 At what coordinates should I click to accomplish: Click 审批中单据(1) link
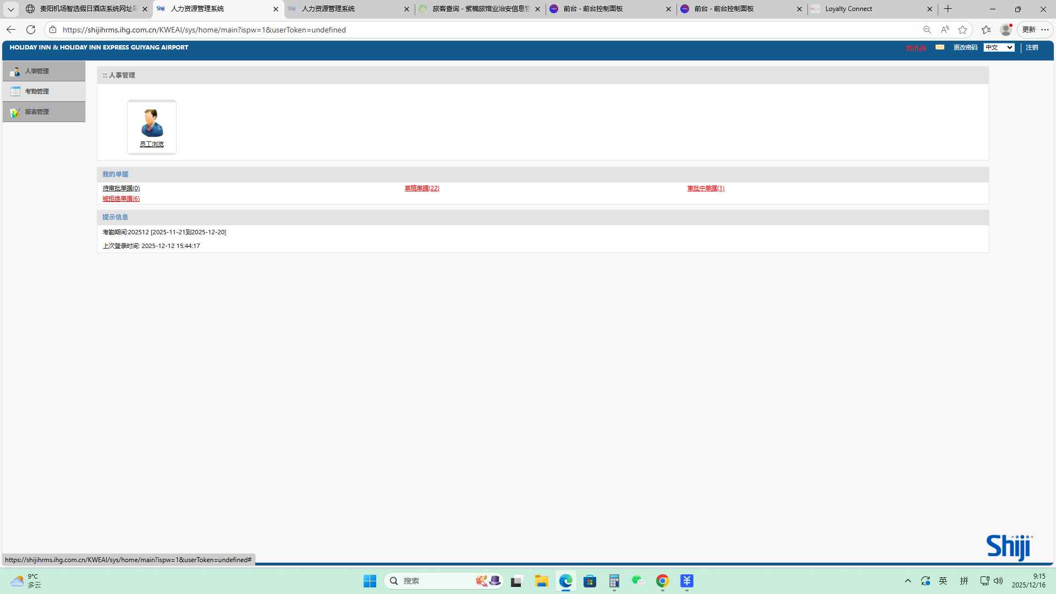[706, 188]
